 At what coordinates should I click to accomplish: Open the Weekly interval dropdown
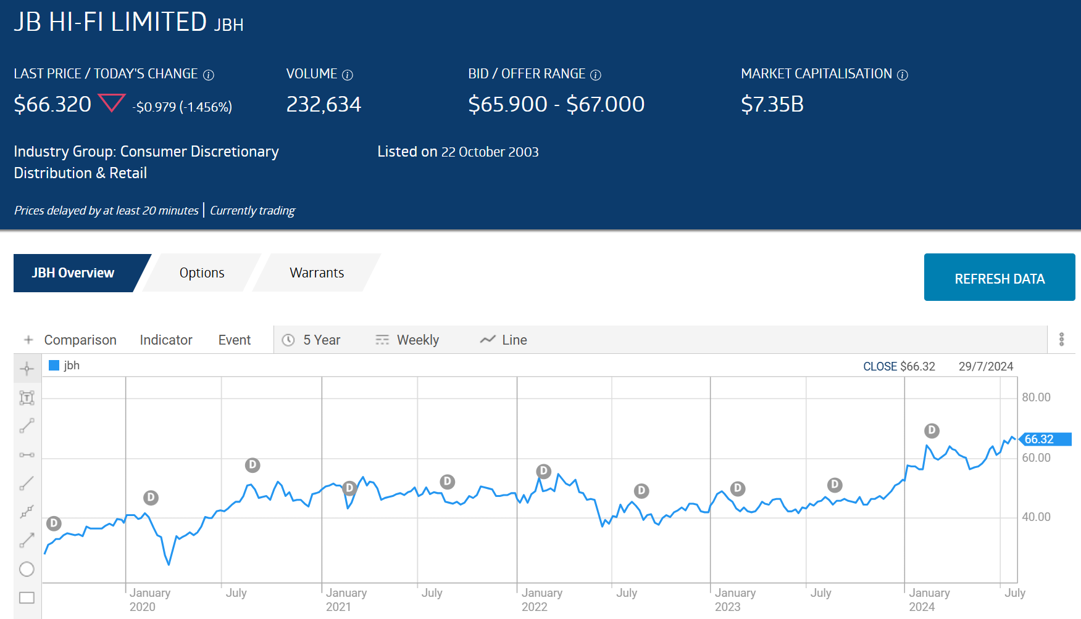pyautogui.click(x=407, y=340)
